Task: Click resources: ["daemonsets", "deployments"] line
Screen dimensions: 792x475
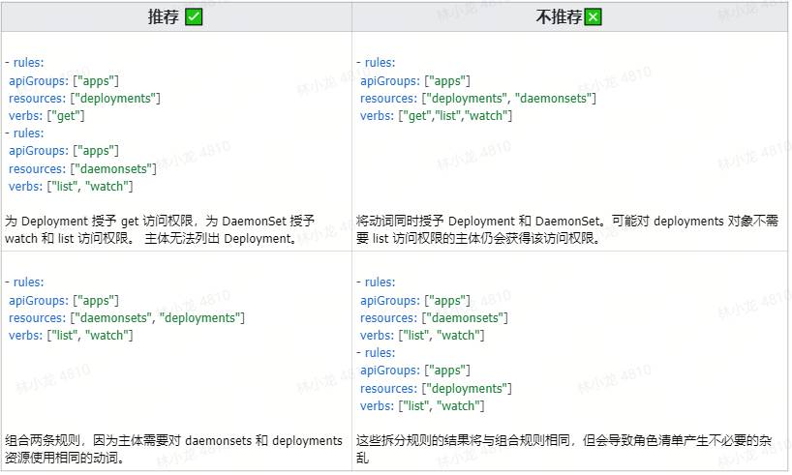Action: [126, 318]
